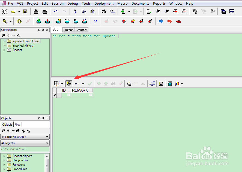
Task: Click the result grid mode icon
Action: (x=57, y=84)
